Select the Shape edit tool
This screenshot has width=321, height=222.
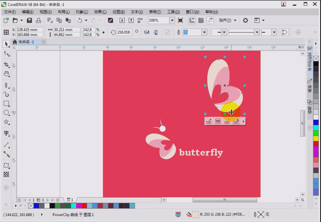click(6, 54)
